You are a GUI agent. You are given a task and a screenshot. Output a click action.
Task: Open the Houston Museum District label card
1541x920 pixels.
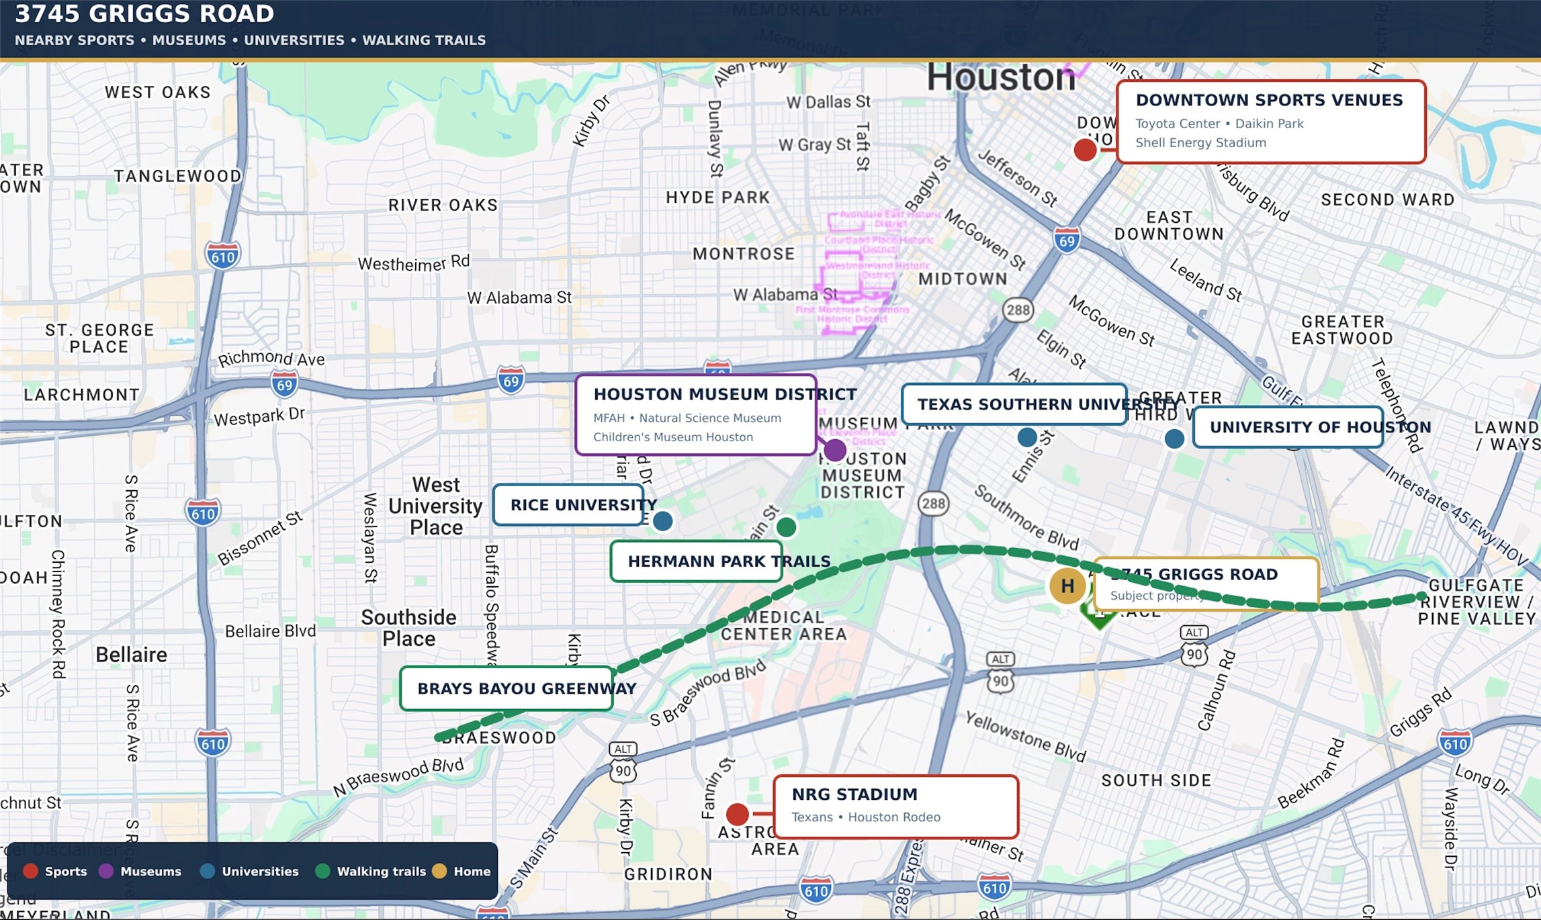coord(696,415)
